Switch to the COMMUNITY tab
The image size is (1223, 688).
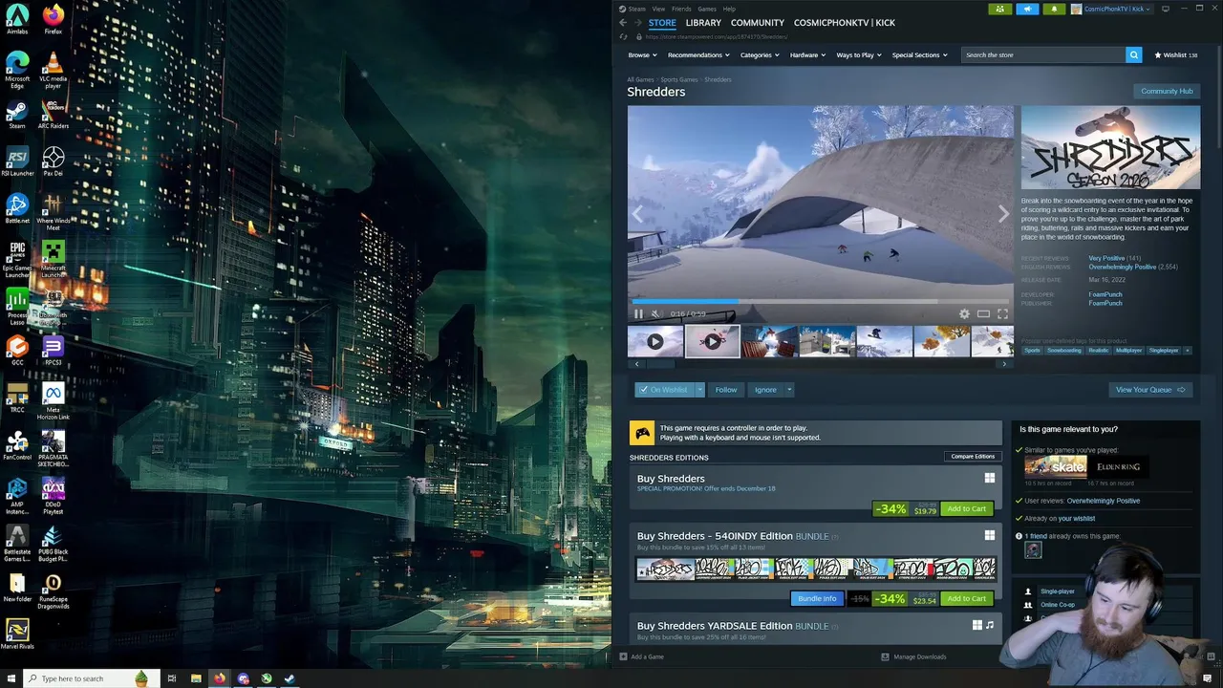pos(758,23)
